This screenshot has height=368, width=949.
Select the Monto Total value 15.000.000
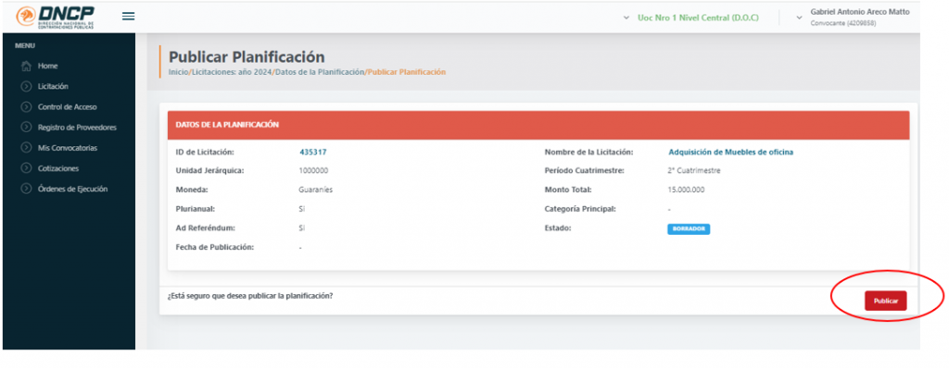pyautogui.click(x=687, y=190)
